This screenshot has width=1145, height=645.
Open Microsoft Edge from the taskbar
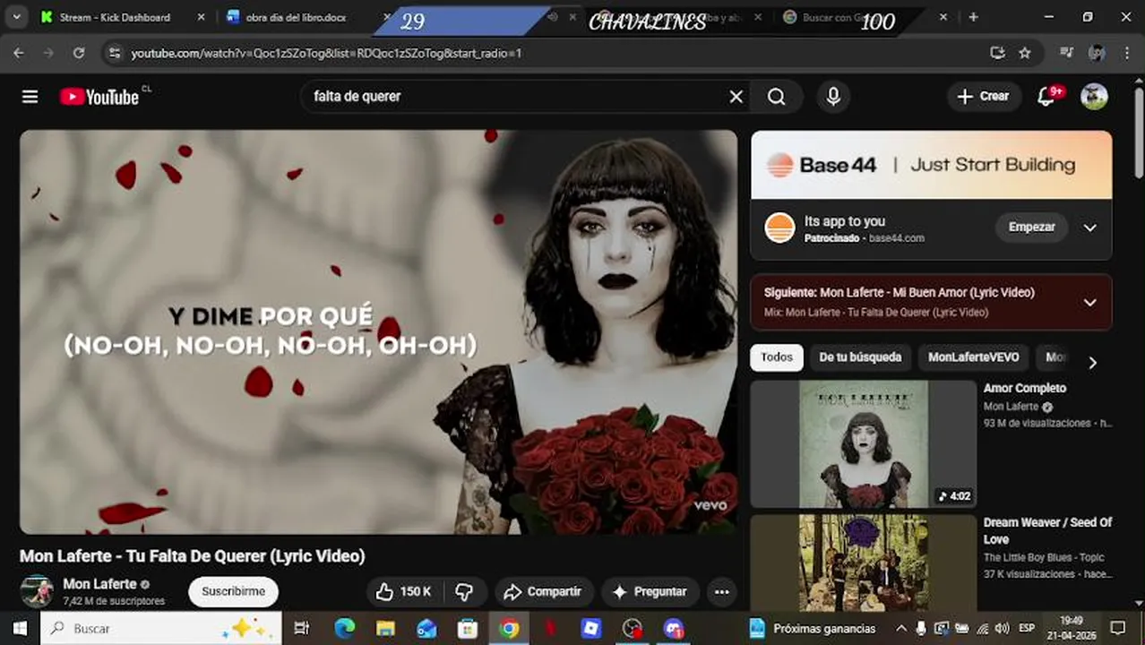click(x=345, y=629)
